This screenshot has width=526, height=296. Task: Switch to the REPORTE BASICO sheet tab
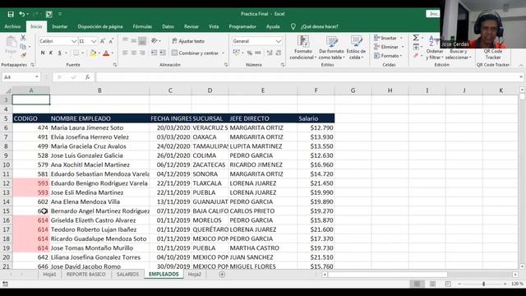coord(85,275)
